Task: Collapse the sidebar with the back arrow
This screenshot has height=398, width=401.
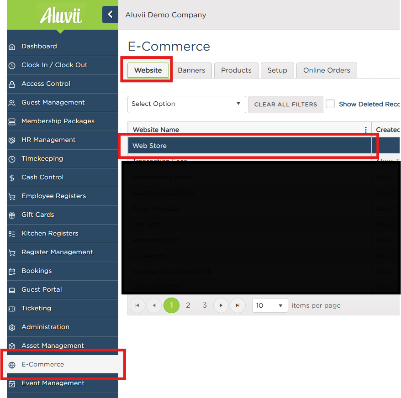Action: coord(110,15)
